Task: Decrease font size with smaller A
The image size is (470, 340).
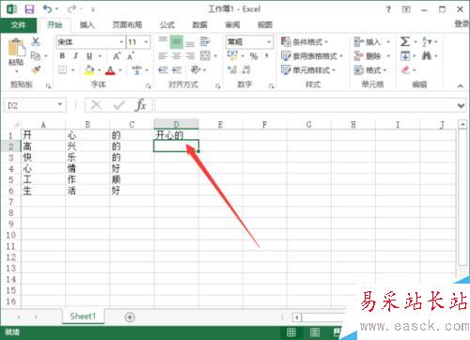Action: click(x=131, y=56)
